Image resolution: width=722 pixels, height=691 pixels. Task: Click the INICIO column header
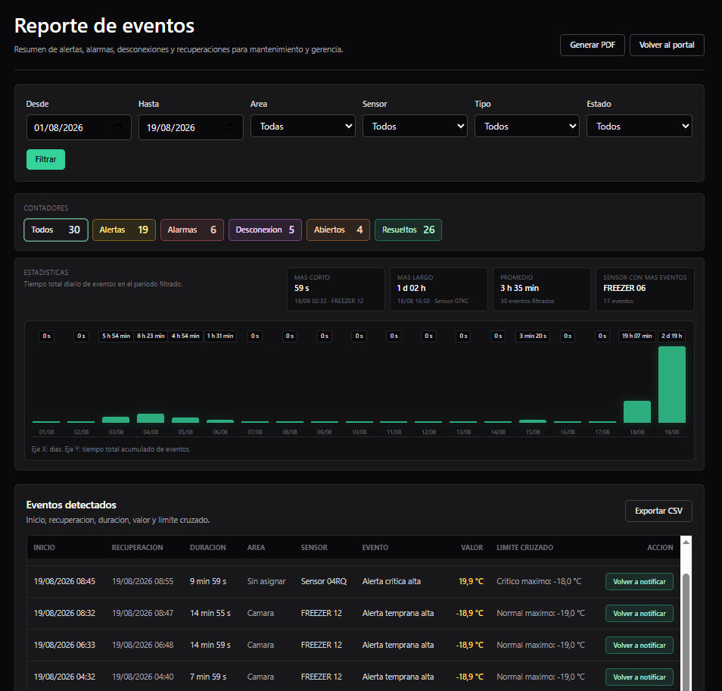pos(44,547)
